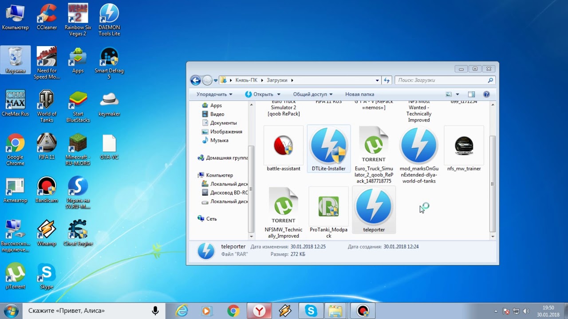
Task: Open Изображения in navigation pane
Action: pos(222,132)
